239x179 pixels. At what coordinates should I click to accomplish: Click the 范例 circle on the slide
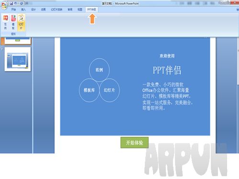pos(99,70)
